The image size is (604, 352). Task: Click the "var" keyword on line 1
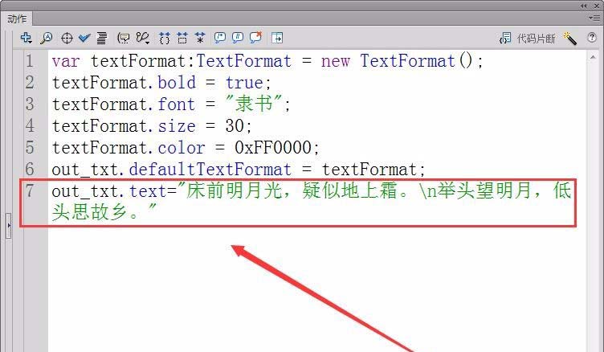click(66, 61)
